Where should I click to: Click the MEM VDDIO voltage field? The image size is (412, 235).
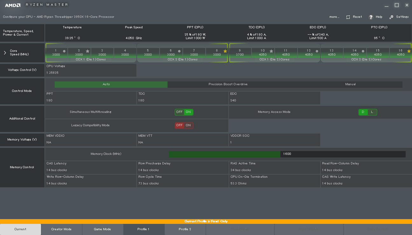coord(91,140)
